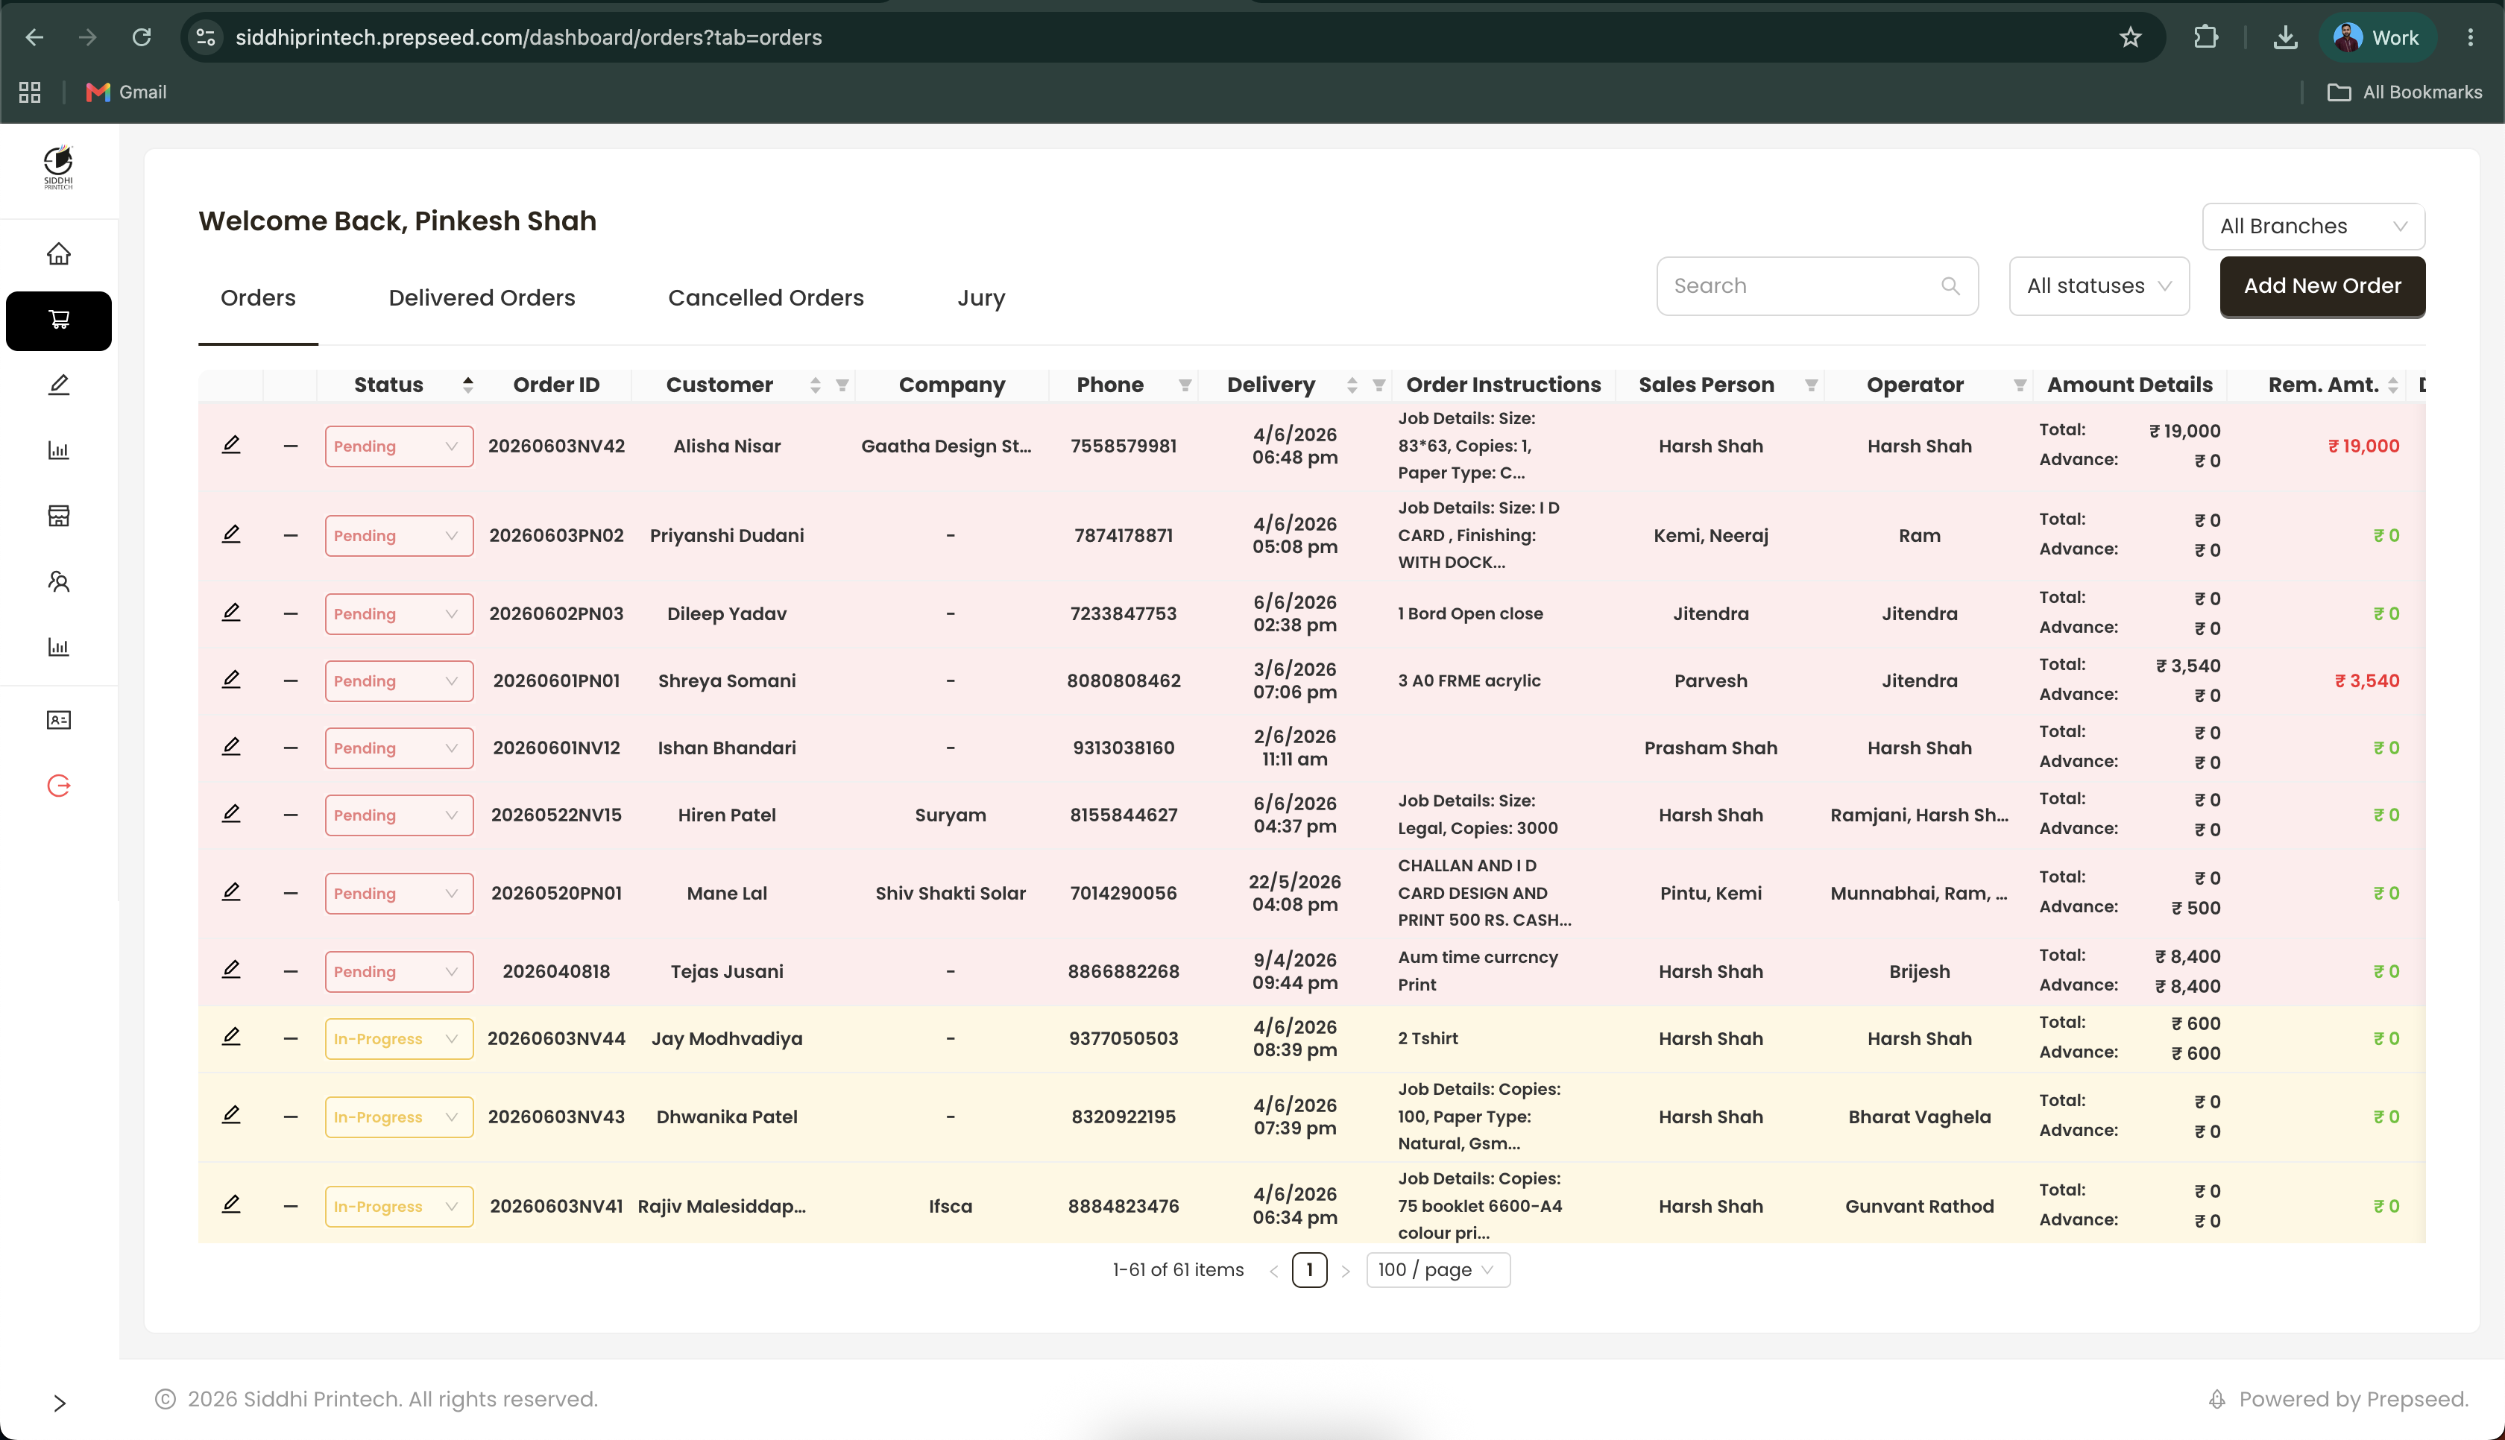Edit Shreya Somani order pencil icon

click(231, 680)
